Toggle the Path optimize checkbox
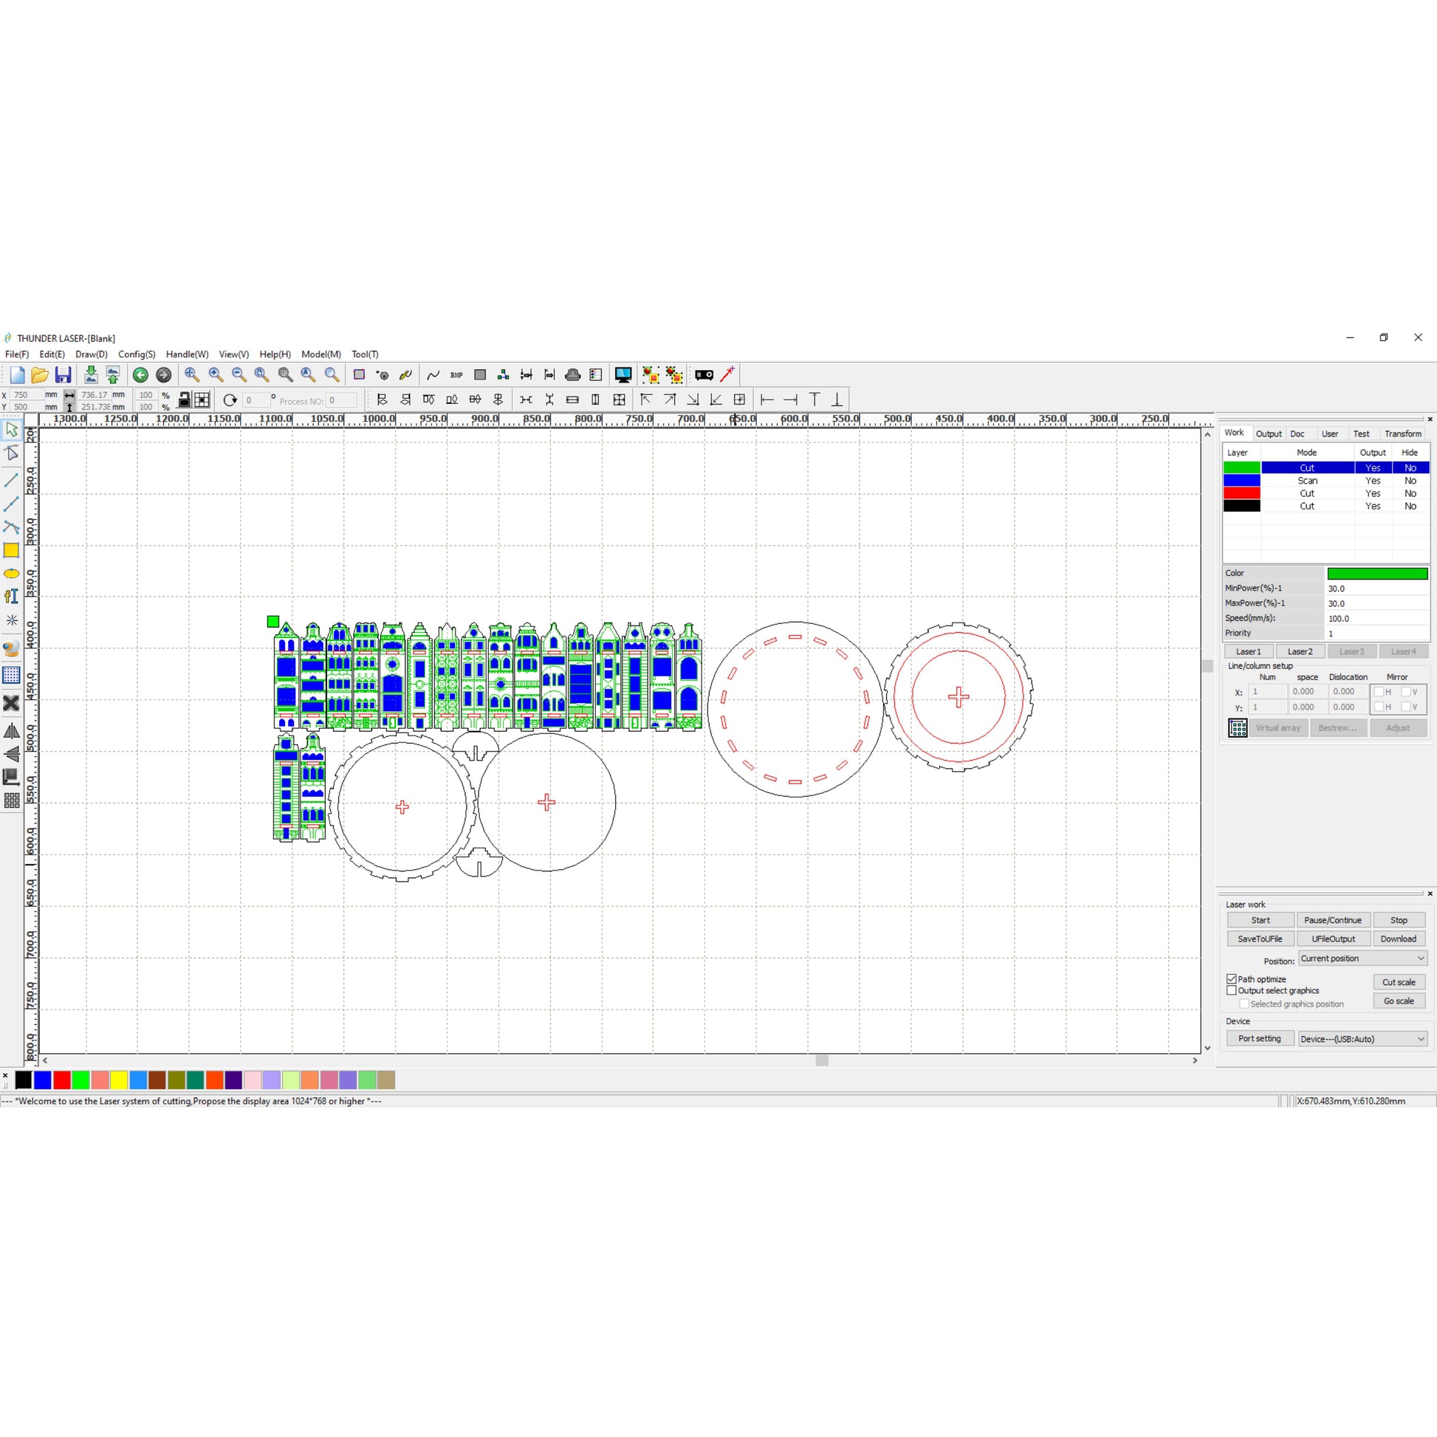Image resolution: width=1437 pixels, height=1437 pixels. [x=1232, y=979]
